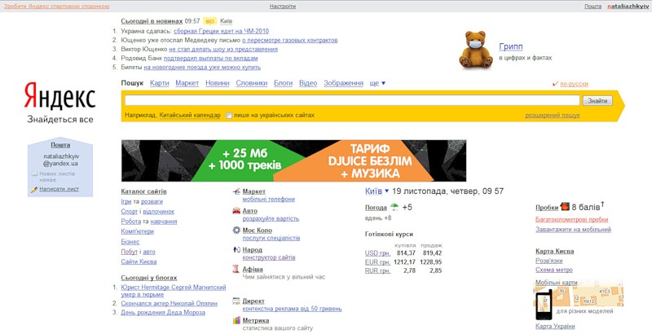Click the teddy bear flu icon

(476, 50)
